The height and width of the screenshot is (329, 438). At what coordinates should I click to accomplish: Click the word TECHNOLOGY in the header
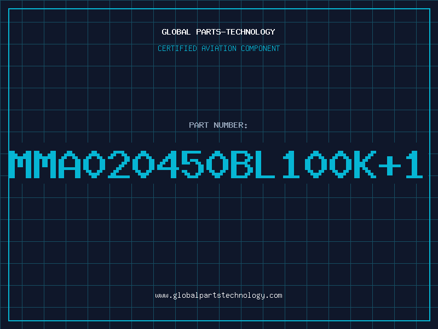pyautogui.click(x=251, y=32)
